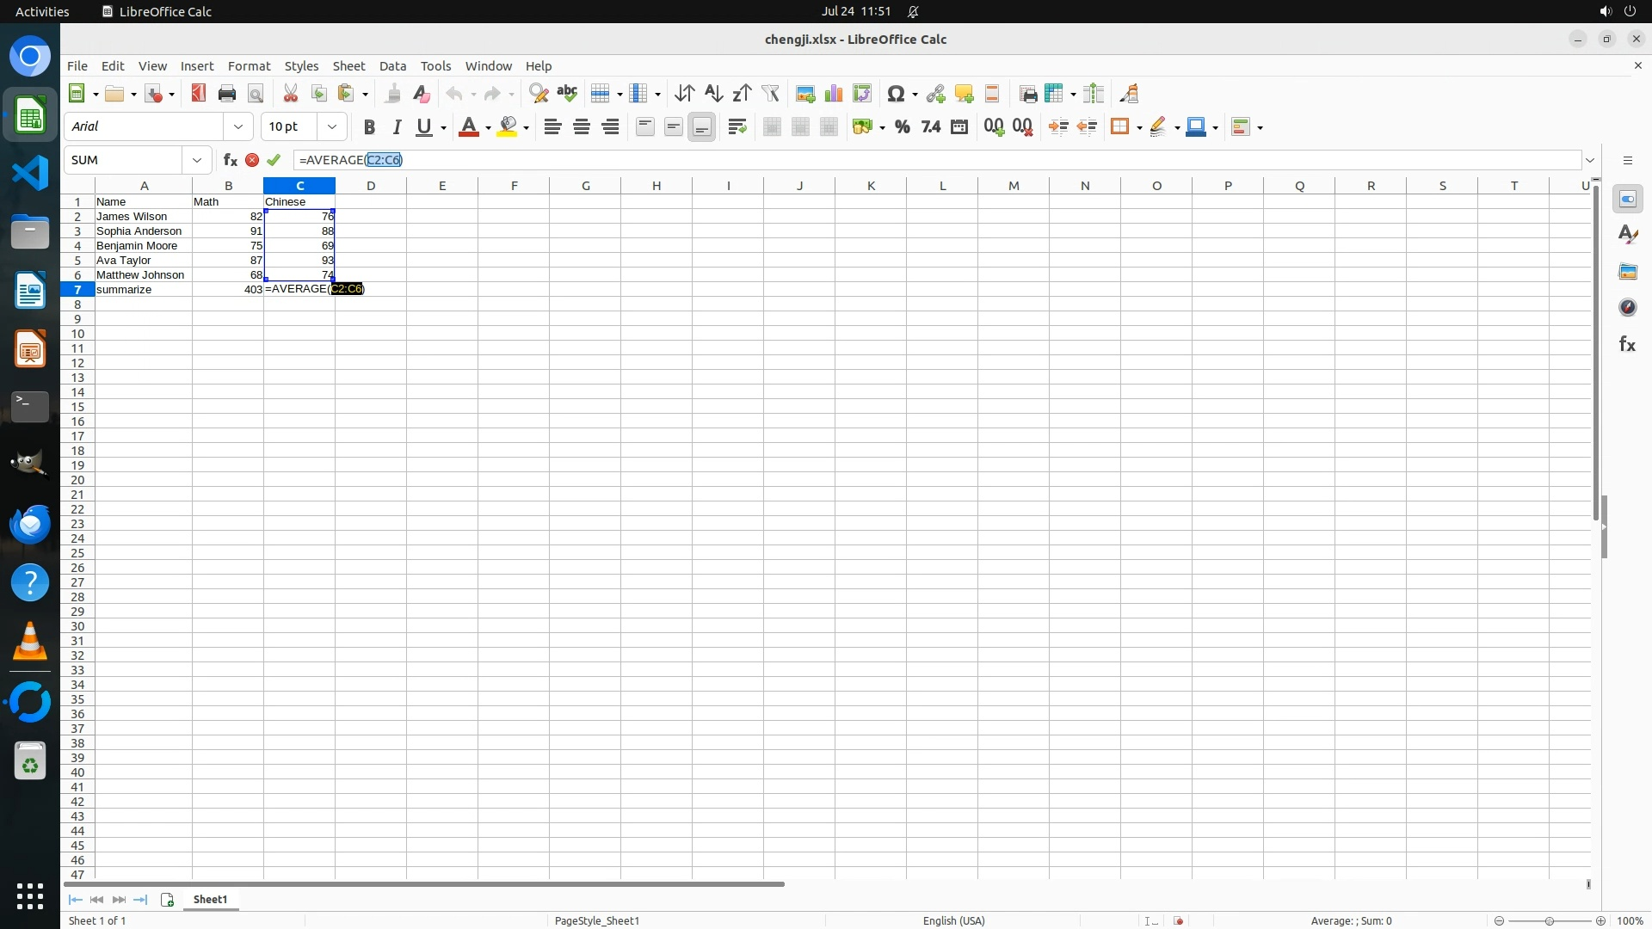Expand the font size dropdown

(x=331, y=126)
